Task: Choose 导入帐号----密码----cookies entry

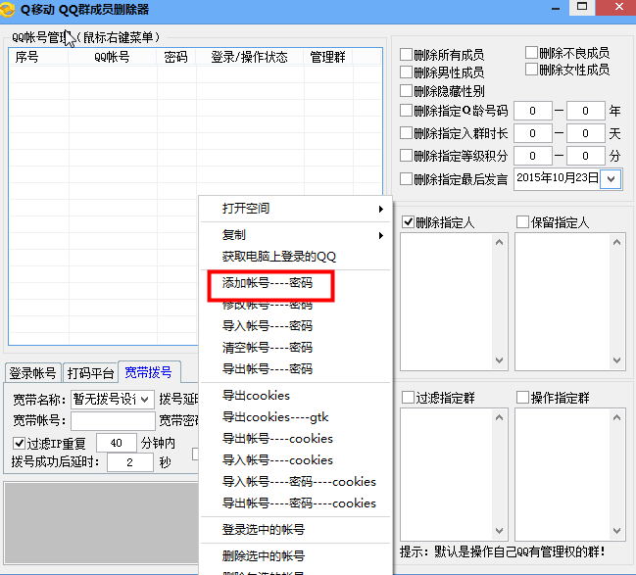Action: pos(295,481)
